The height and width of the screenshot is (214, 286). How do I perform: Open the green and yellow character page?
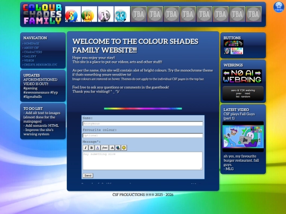[x=89, y=14]
